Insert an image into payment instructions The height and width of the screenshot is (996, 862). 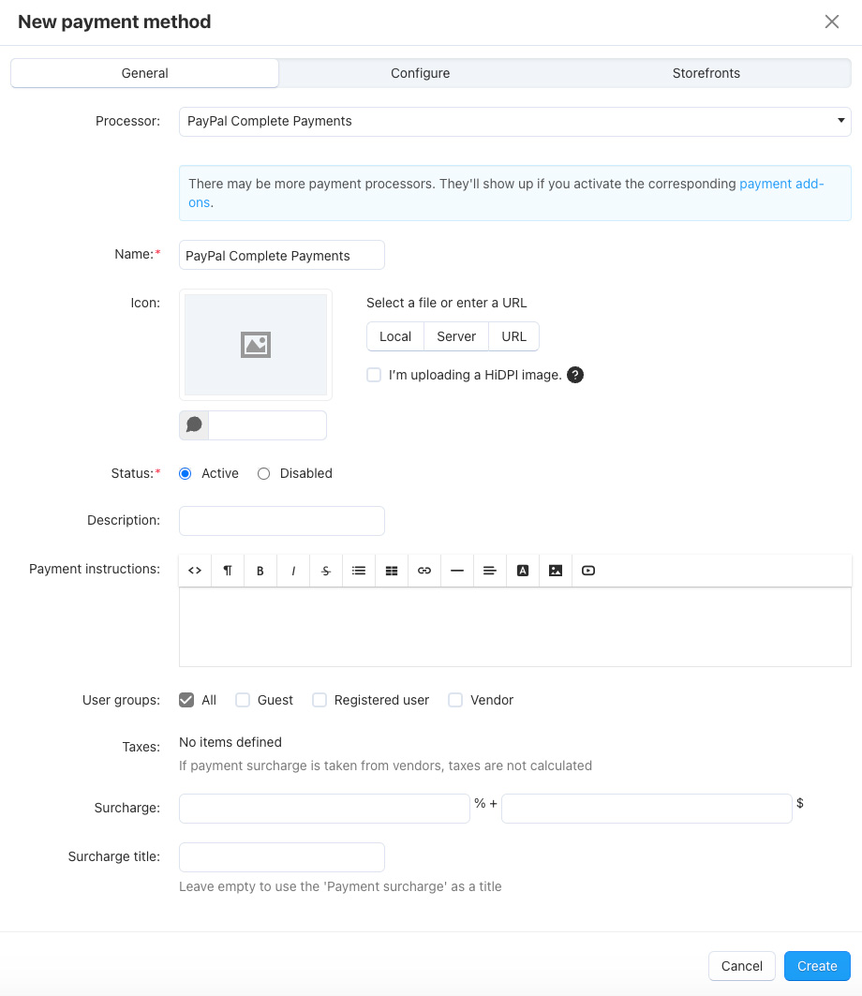point(555,570)
